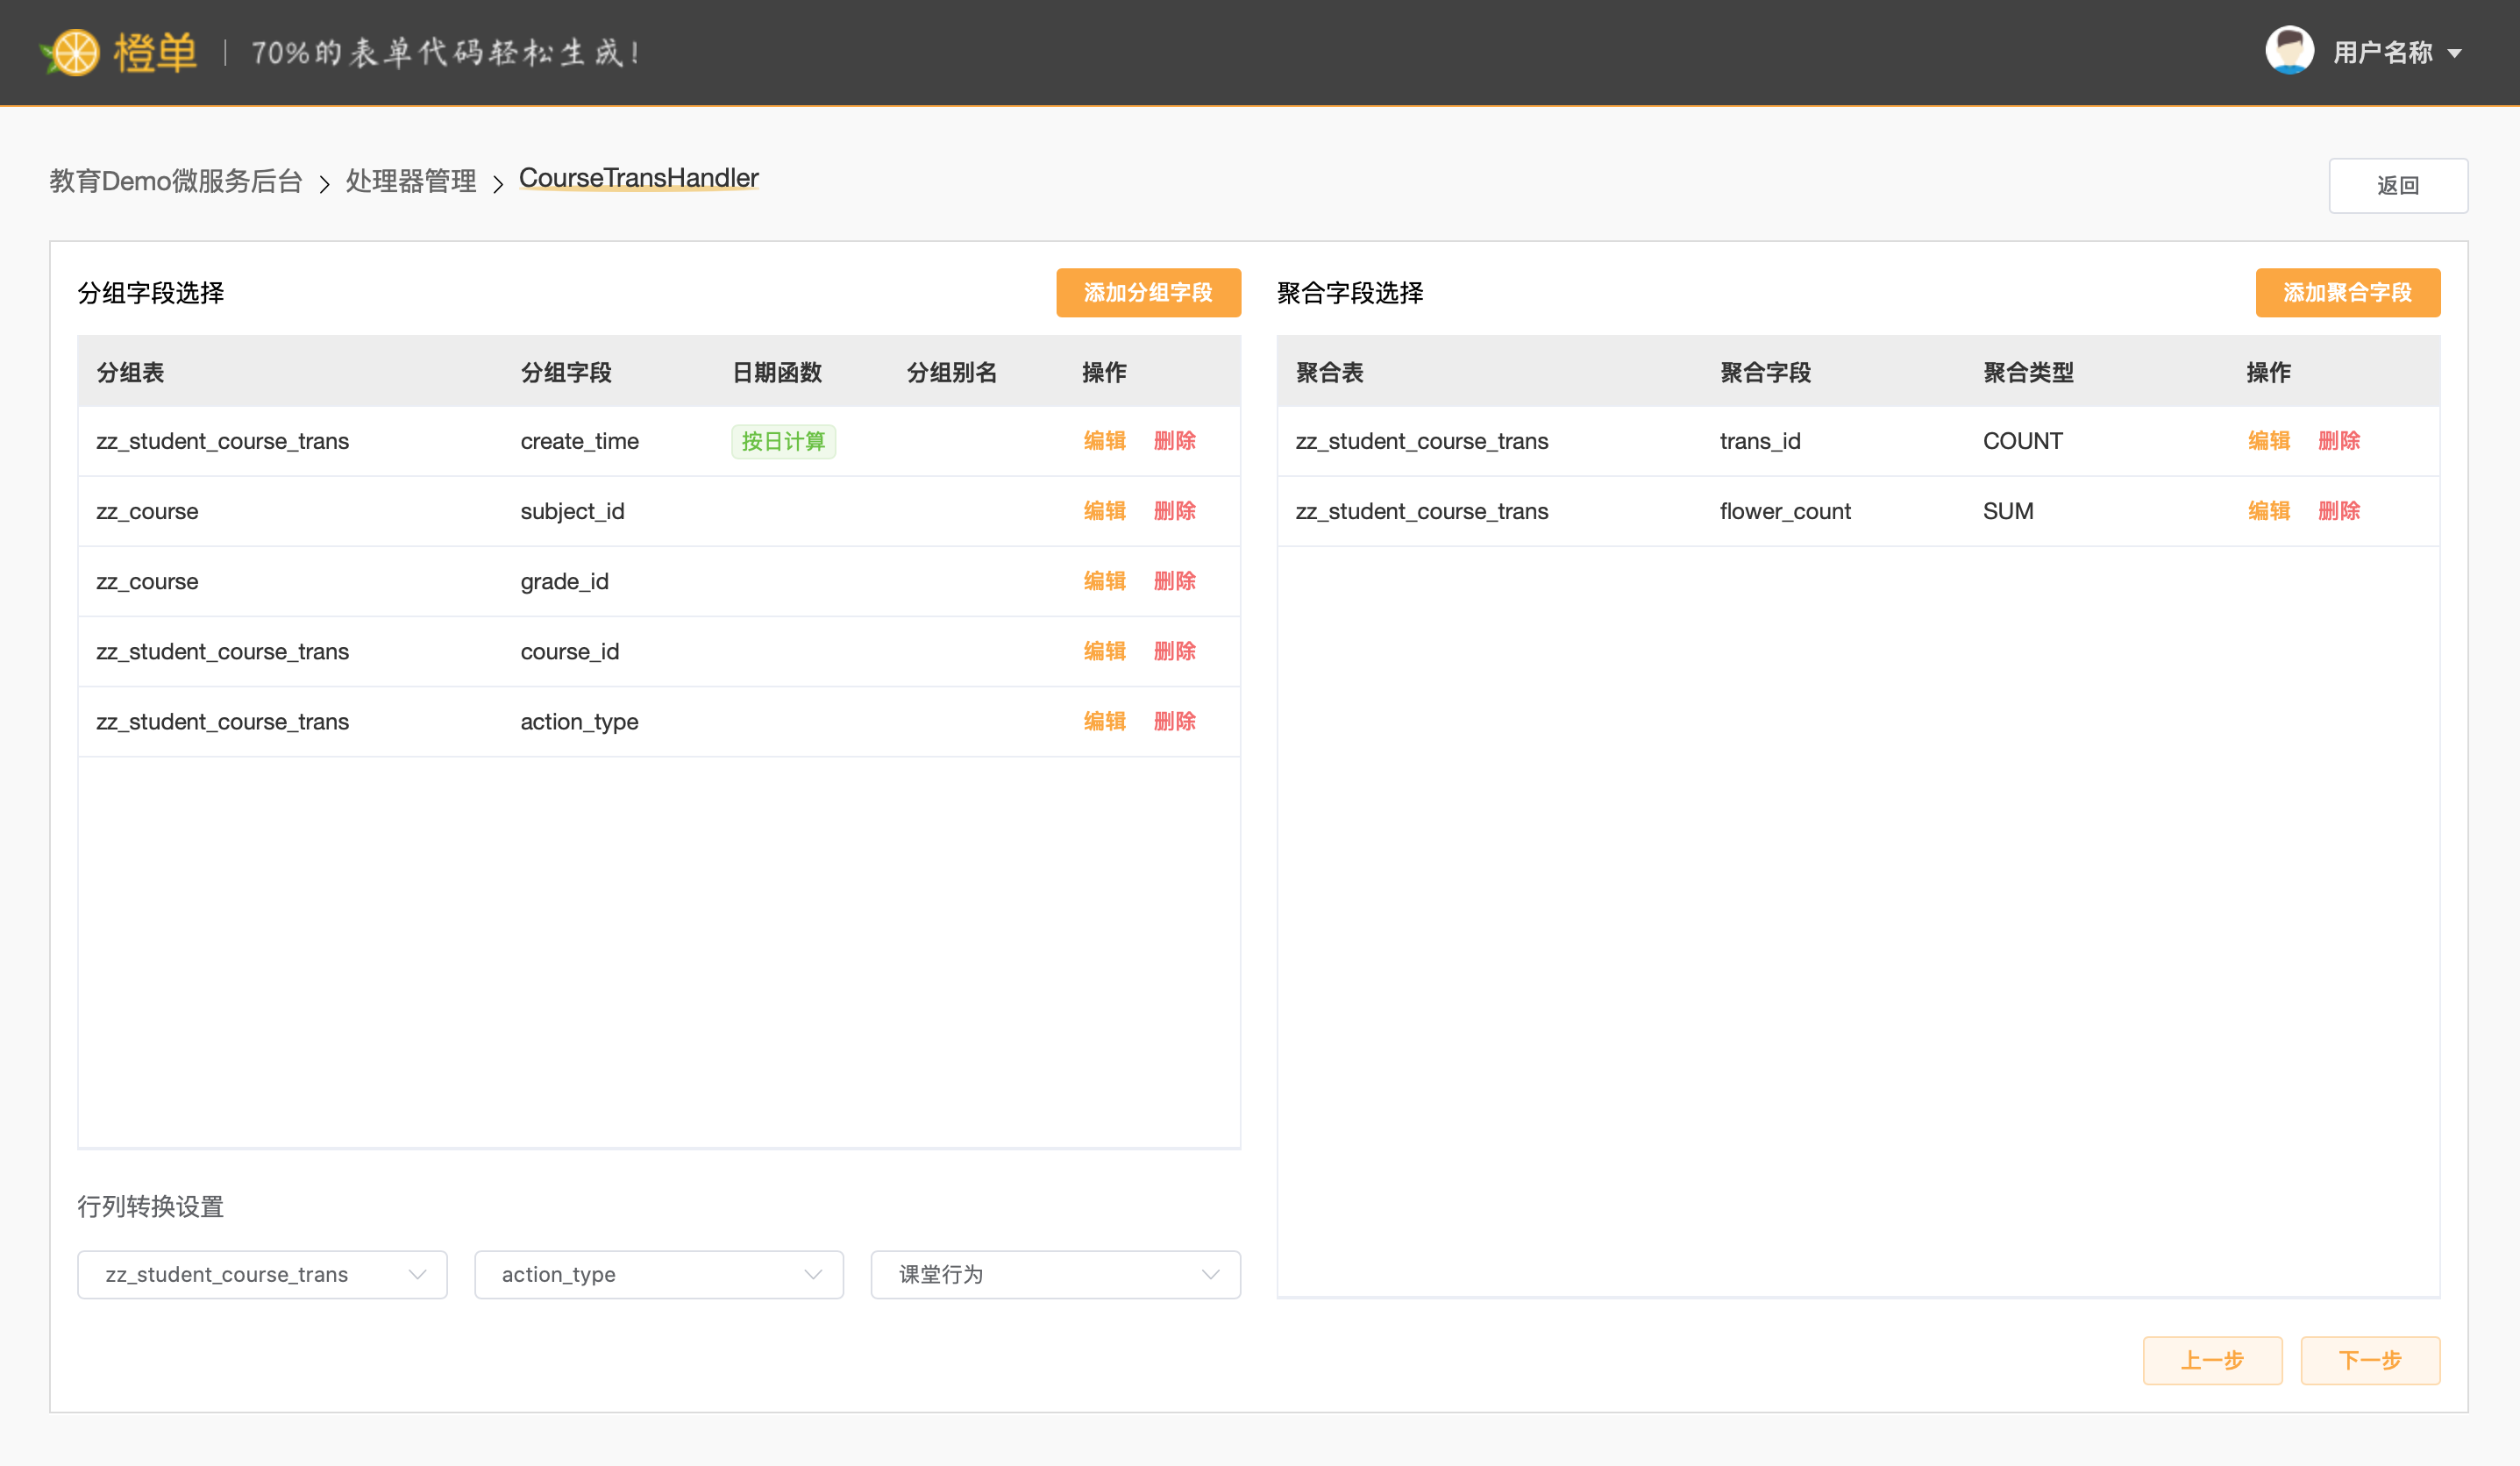Click the 分组别名 column header

(952, 372)
